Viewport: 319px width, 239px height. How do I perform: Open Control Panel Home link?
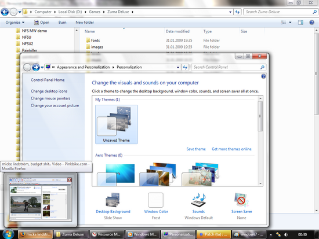48,80
